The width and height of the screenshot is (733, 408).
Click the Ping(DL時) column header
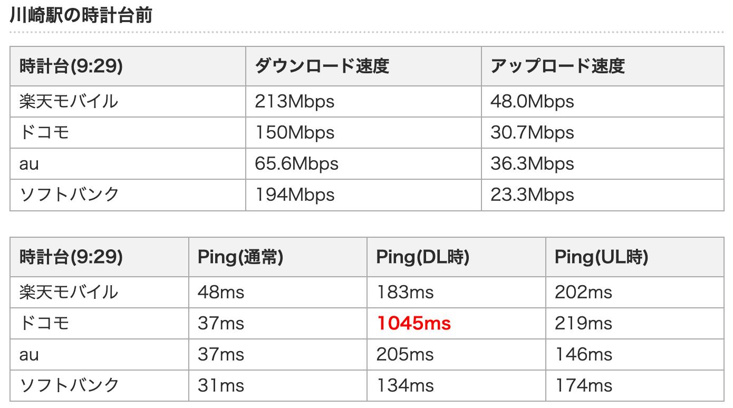click(x=423, y=257)
